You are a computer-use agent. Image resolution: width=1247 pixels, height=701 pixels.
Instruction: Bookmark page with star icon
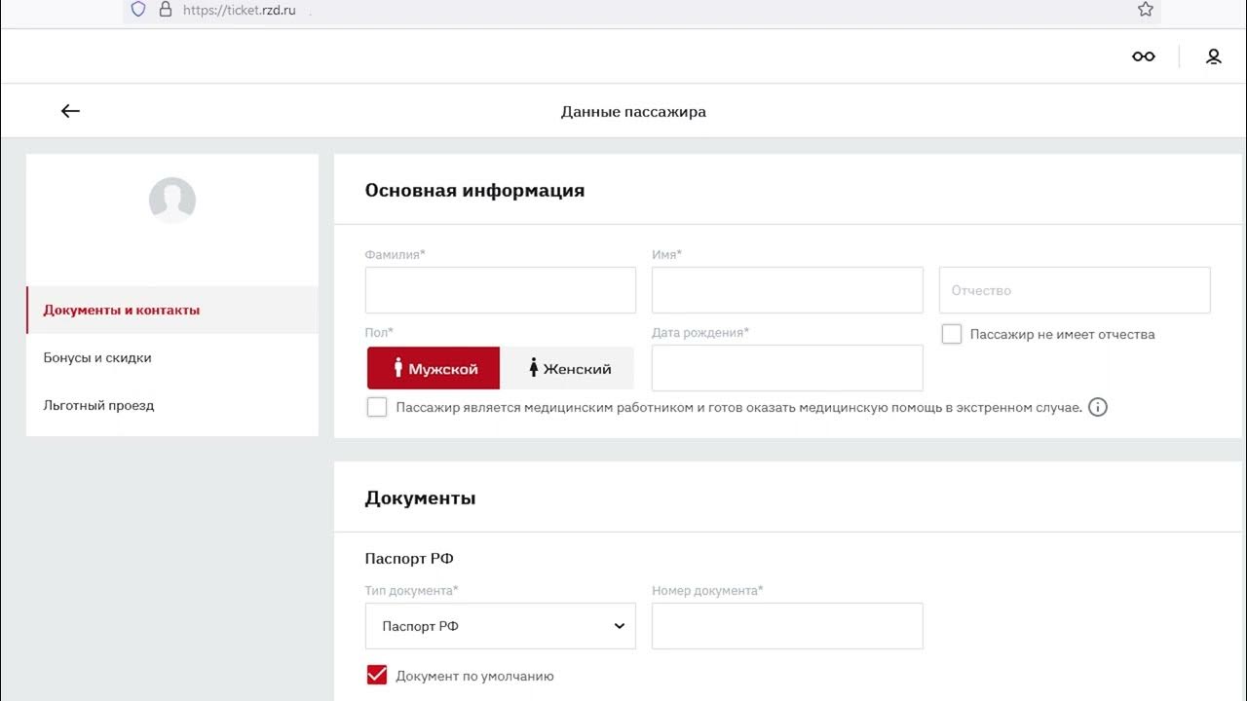[1146, 10]
